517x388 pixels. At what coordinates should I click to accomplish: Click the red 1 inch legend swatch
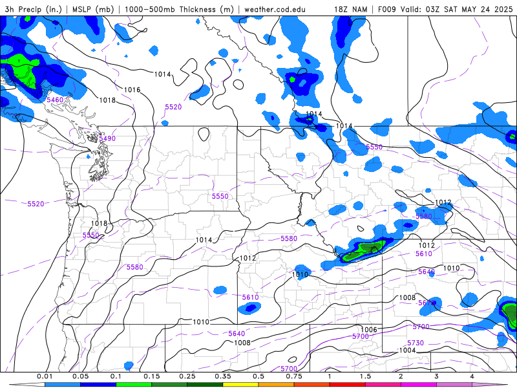pyautogui.click(x=348, y=385)
